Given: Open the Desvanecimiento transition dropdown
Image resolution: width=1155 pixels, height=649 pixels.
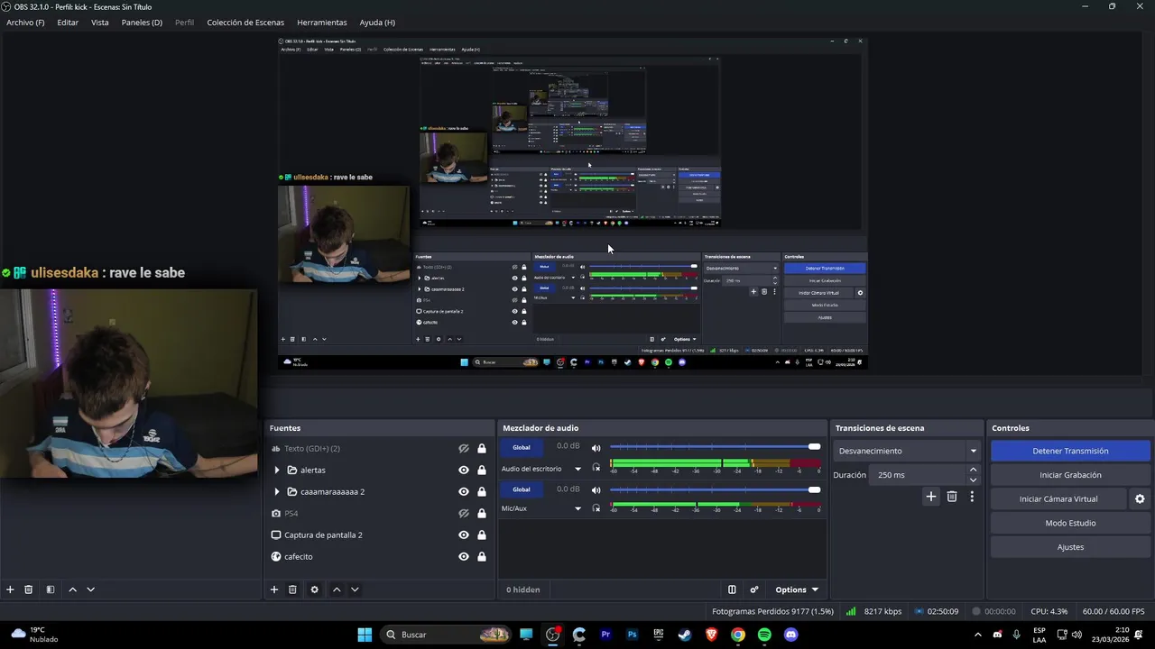Looking at the screenshot, I should pyautogui.click(x=907, y=451).
